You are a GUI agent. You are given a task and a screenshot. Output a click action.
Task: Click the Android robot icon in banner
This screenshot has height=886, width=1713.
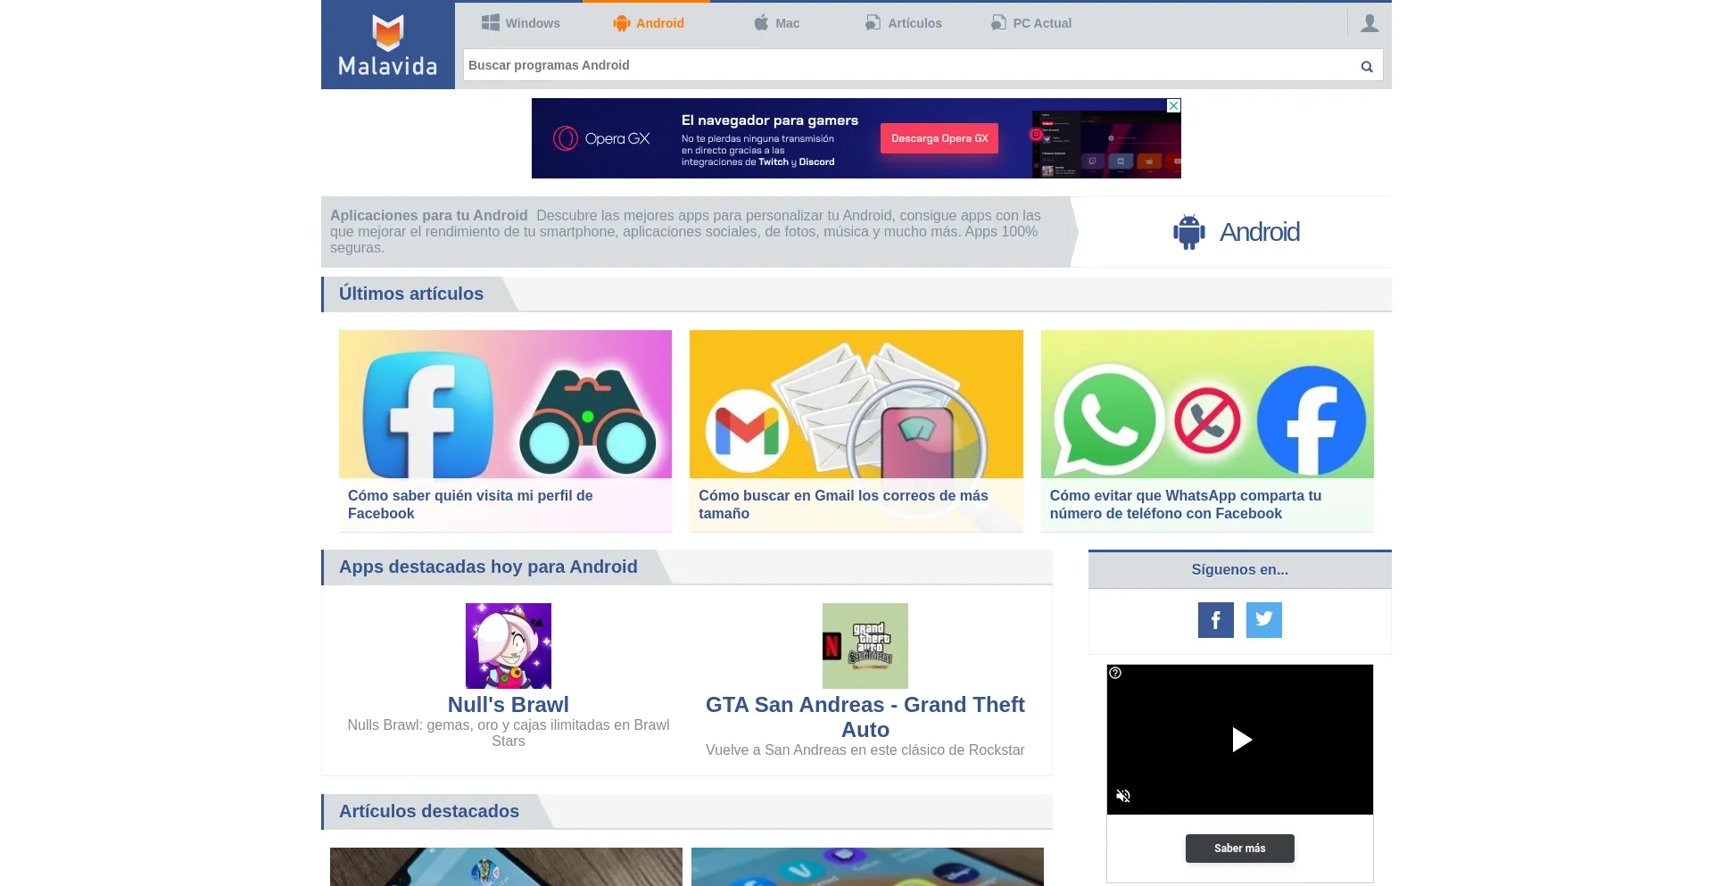click(1189, 232)
